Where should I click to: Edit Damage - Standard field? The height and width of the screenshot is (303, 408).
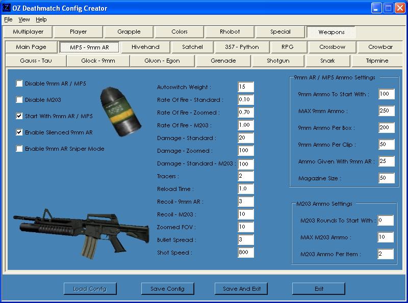coord(246,137)
